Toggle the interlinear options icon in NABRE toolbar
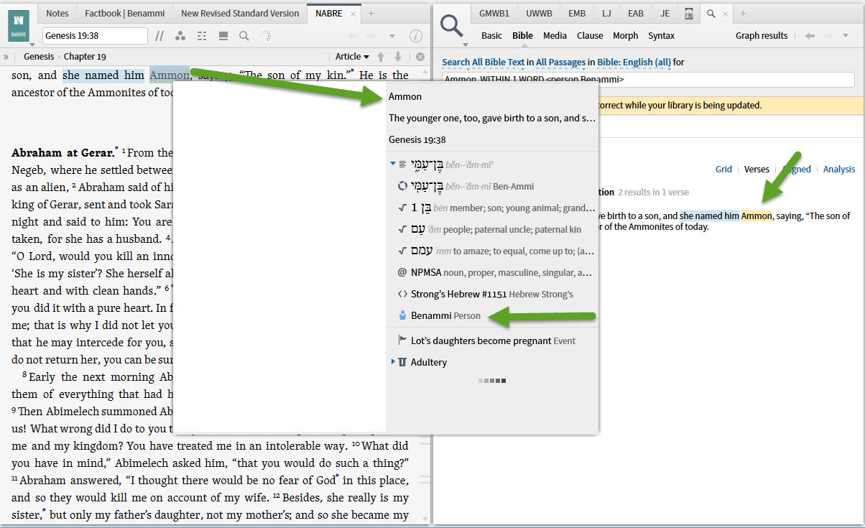 (202, 36)
